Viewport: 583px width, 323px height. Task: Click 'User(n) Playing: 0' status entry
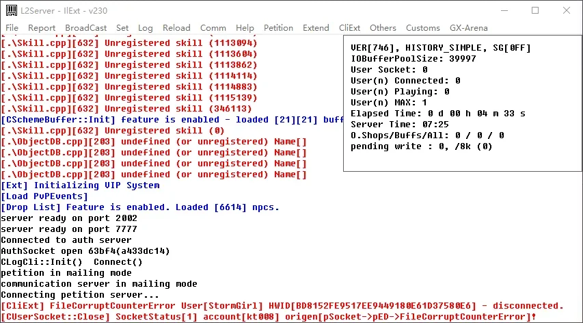400,92
